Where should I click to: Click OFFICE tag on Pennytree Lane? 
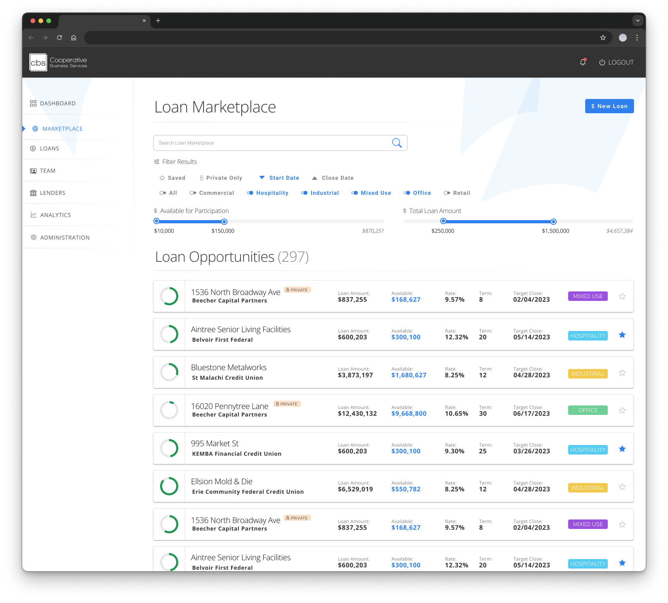tap(588, 410)
